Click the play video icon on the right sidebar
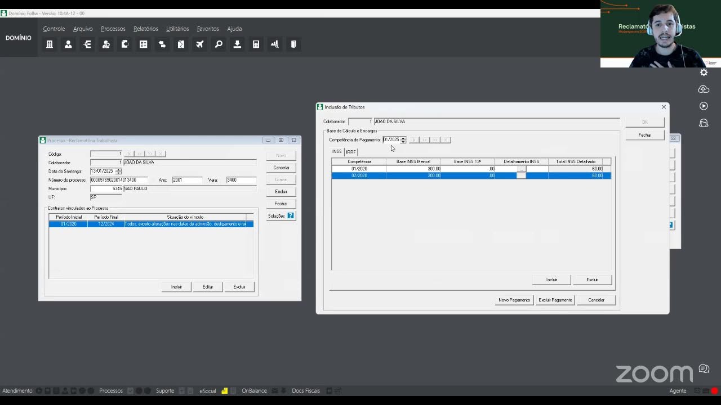The width and height of the screenshot is (721, 405). [x=704, y=106]
